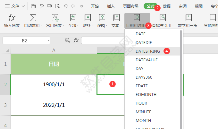Open the 数学和三角 functions dropdown

tap(189, 21)
